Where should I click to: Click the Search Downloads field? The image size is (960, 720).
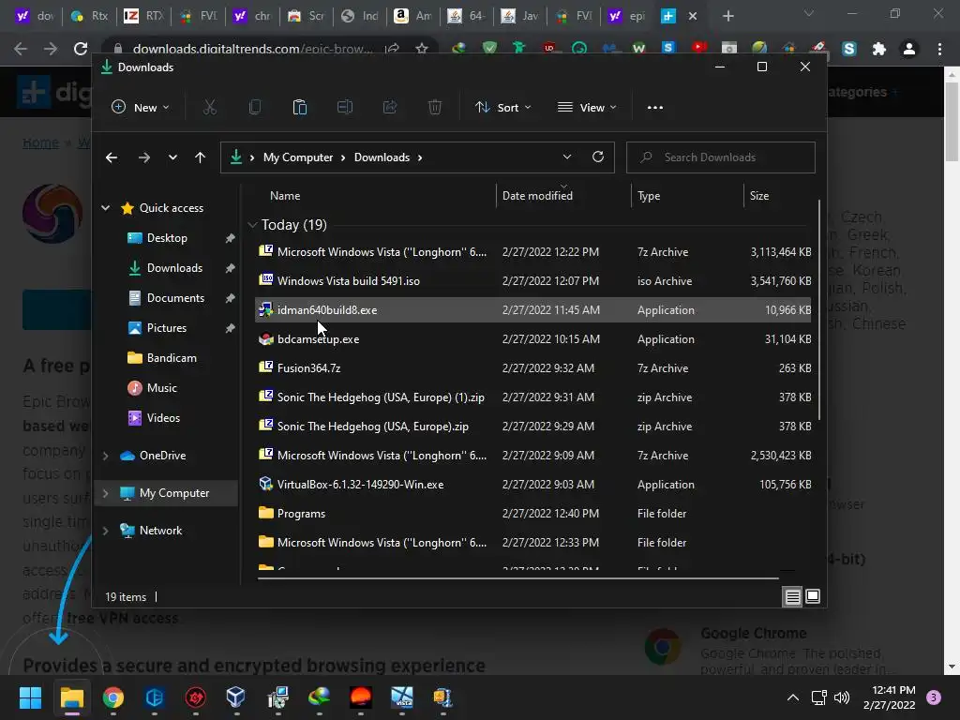721,157
